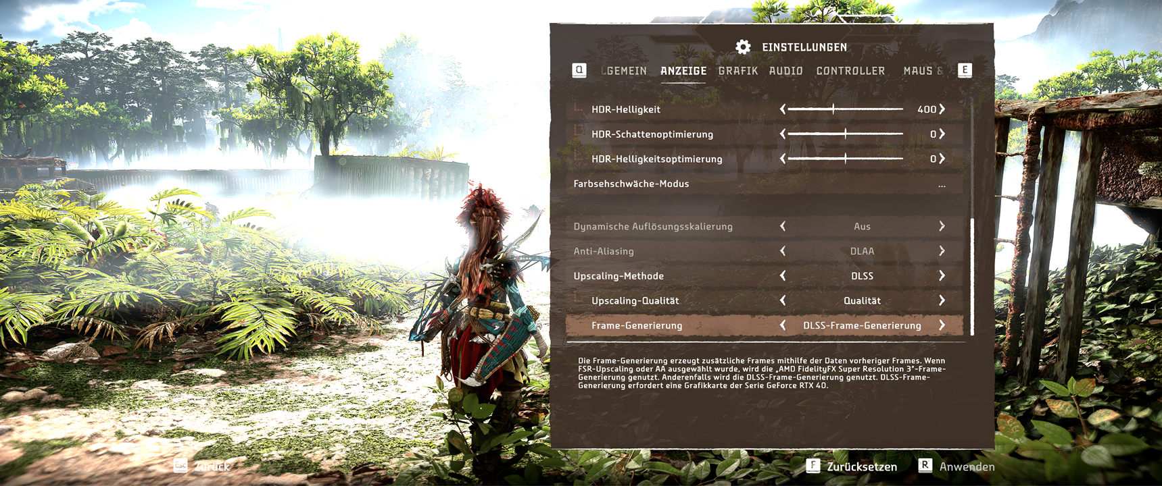Viewport: 1162px width, 486px height.
Task: Next Anti-Aliasing option arrow
Action: [942, 251]
